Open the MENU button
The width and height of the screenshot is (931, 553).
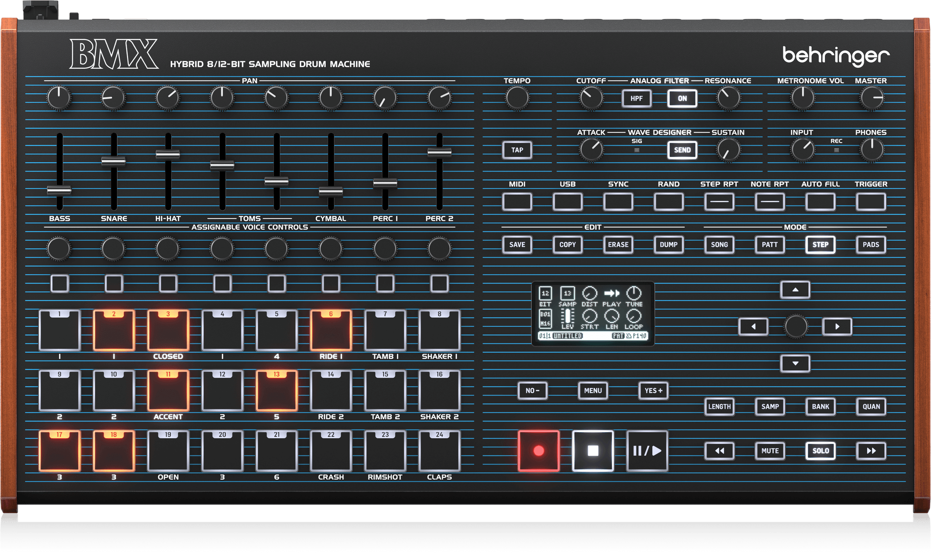593,391
